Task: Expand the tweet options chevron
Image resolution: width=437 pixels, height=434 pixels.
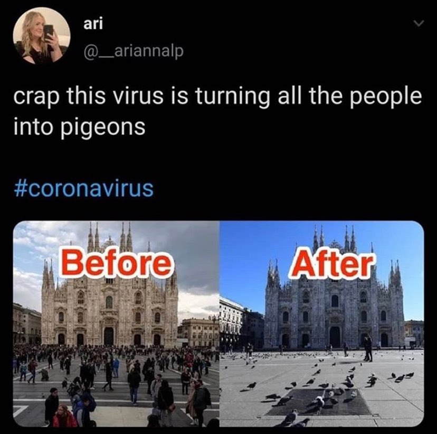Action: (x=419, y=23)
